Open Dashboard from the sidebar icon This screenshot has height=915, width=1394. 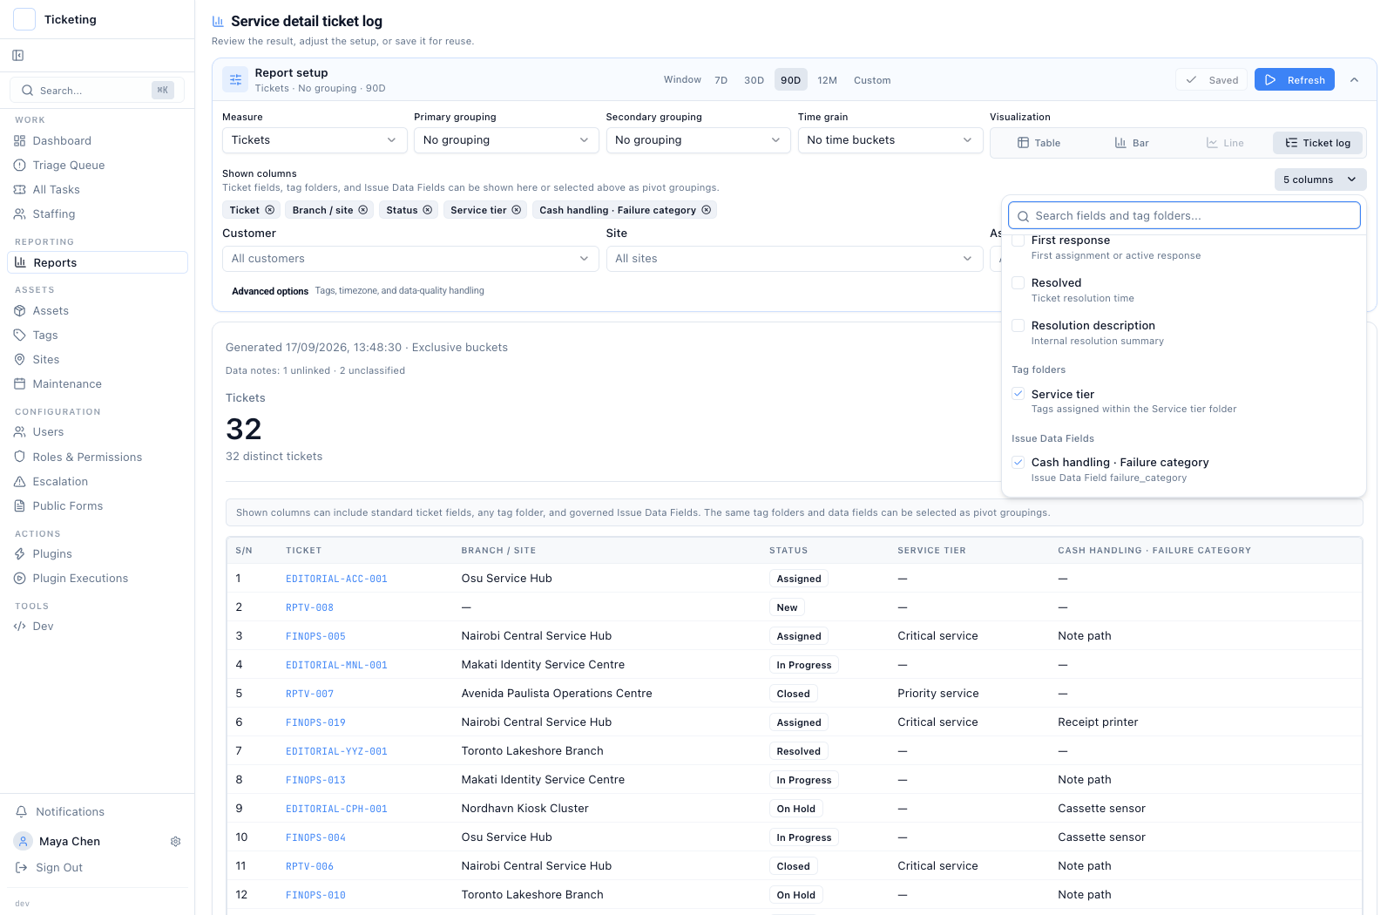20,141
